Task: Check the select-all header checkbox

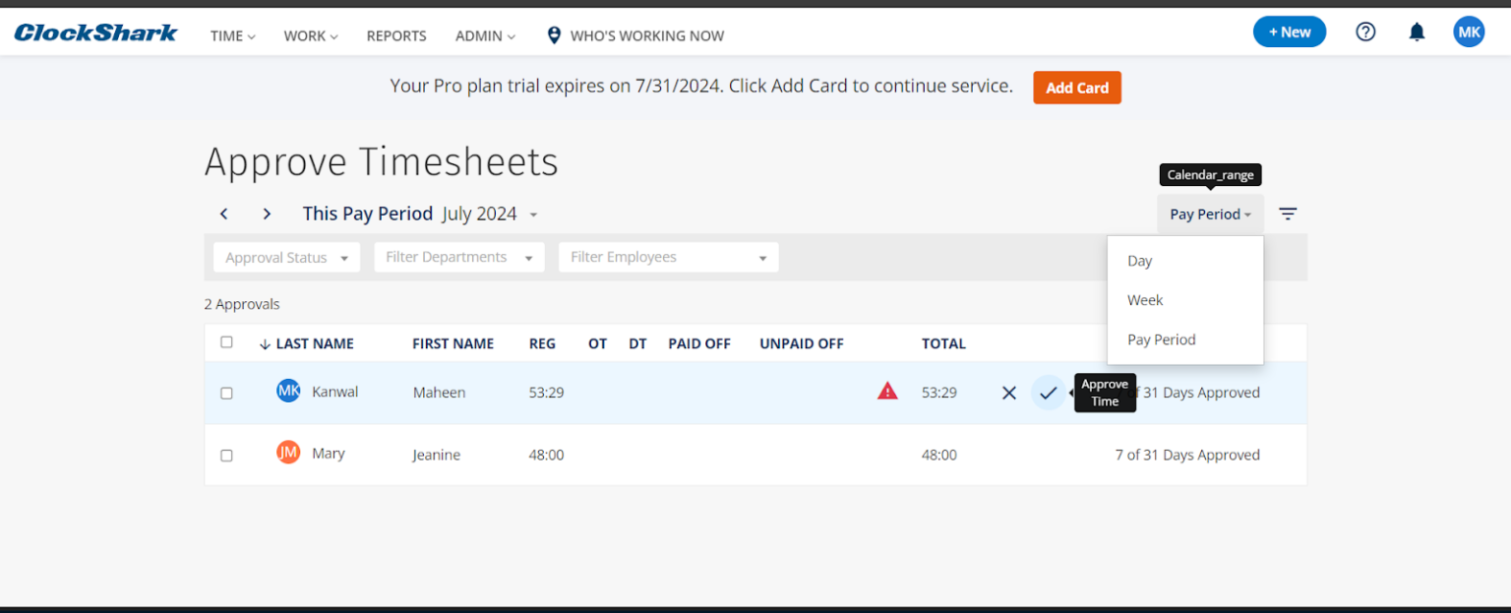Action: [x=226, y=341]
